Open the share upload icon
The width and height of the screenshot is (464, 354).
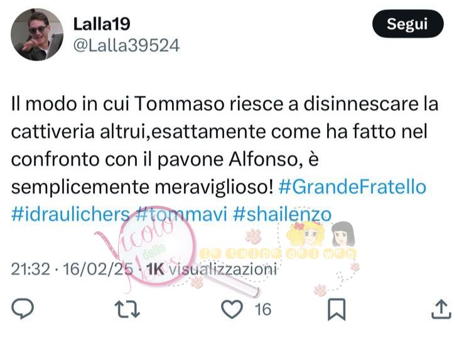click(x=441, y=309)
